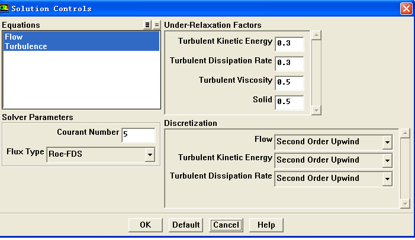This screenshot has width=415, height=240.
Task: Click the Turbulent Viscosity under-relaxation field
Action: tap(289, 83)
